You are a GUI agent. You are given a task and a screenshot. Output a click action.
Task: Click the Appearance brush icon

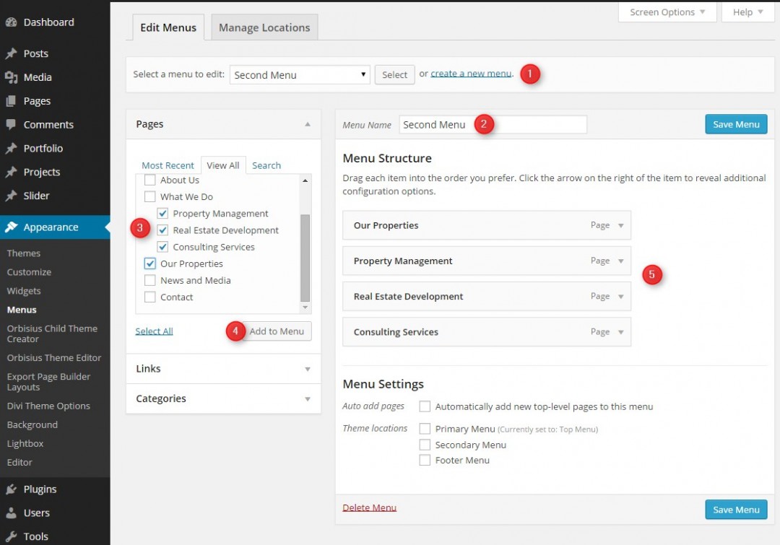coord(12,226)
